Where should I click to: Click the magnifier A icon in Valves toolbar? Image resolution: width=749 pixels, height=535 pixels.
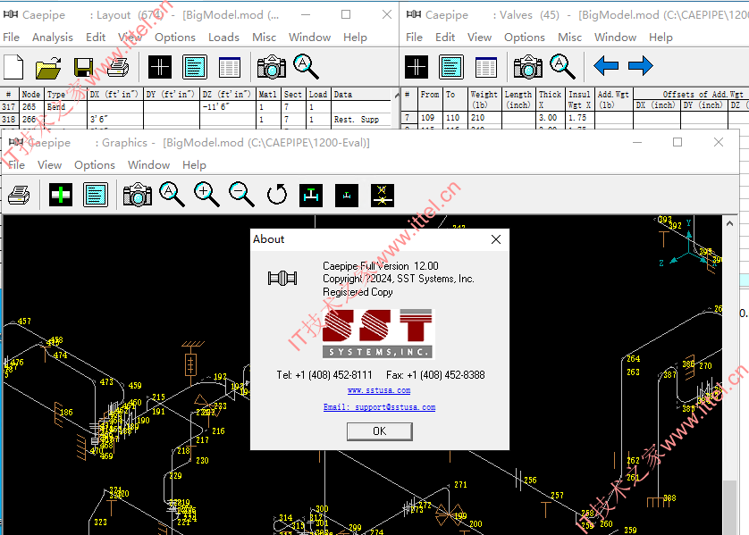(x=562, y=67)
